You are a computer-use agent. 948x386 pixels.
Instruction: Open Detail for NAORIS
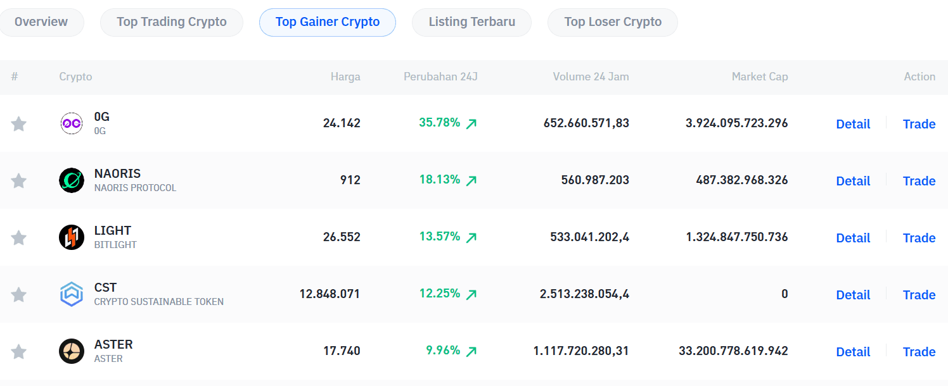(x=853, y=180)
